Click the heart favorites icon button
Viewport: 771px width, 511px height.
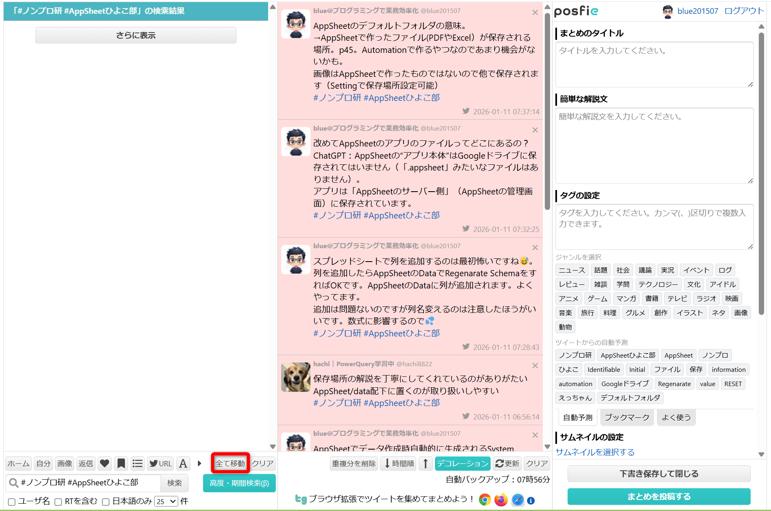click(105, 463)
